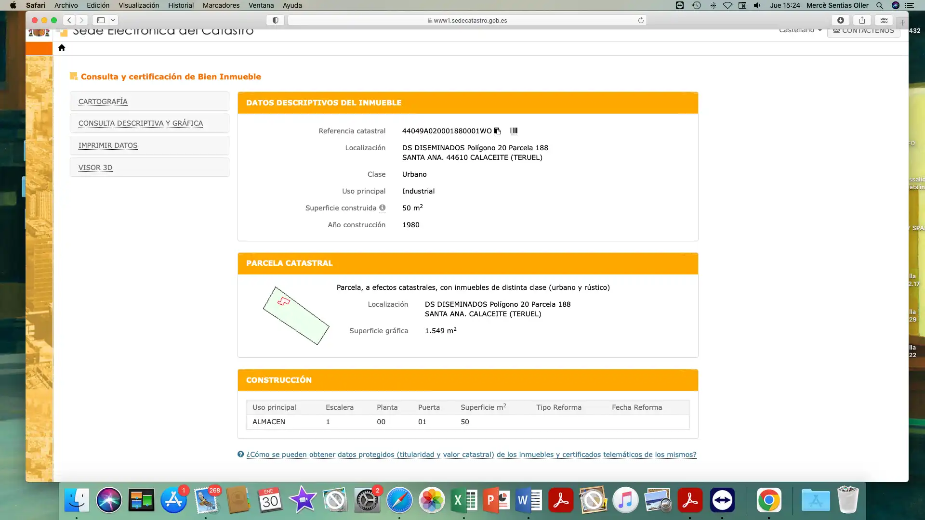Click the Safari address bar

click(x=467, y=20)
